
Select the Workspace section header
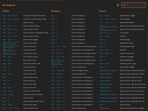56,11
